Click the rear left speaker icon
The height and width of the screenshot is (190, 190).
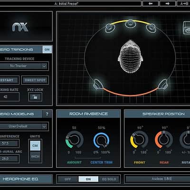98,85
